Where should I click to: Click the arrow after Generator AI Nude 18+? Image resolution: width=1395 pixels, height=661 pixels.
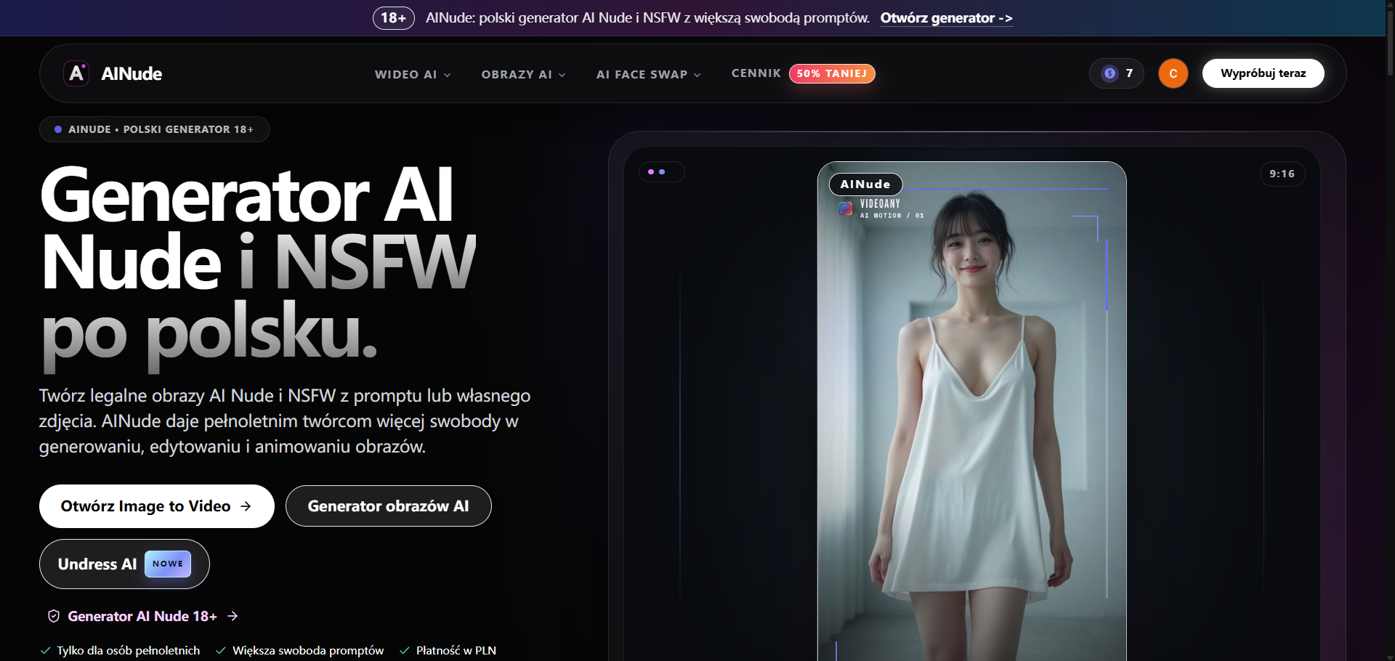[x=232, y=616]
